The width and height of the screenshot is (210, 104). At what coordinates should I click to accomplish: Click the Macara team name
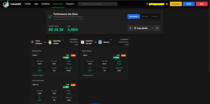(106, 42)
